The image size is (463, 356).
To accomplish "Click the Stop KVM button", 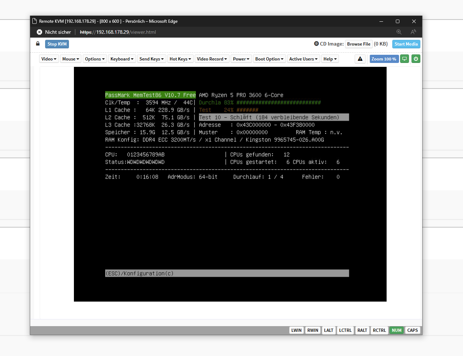I will pyautogui.click(x=57, y=44).
